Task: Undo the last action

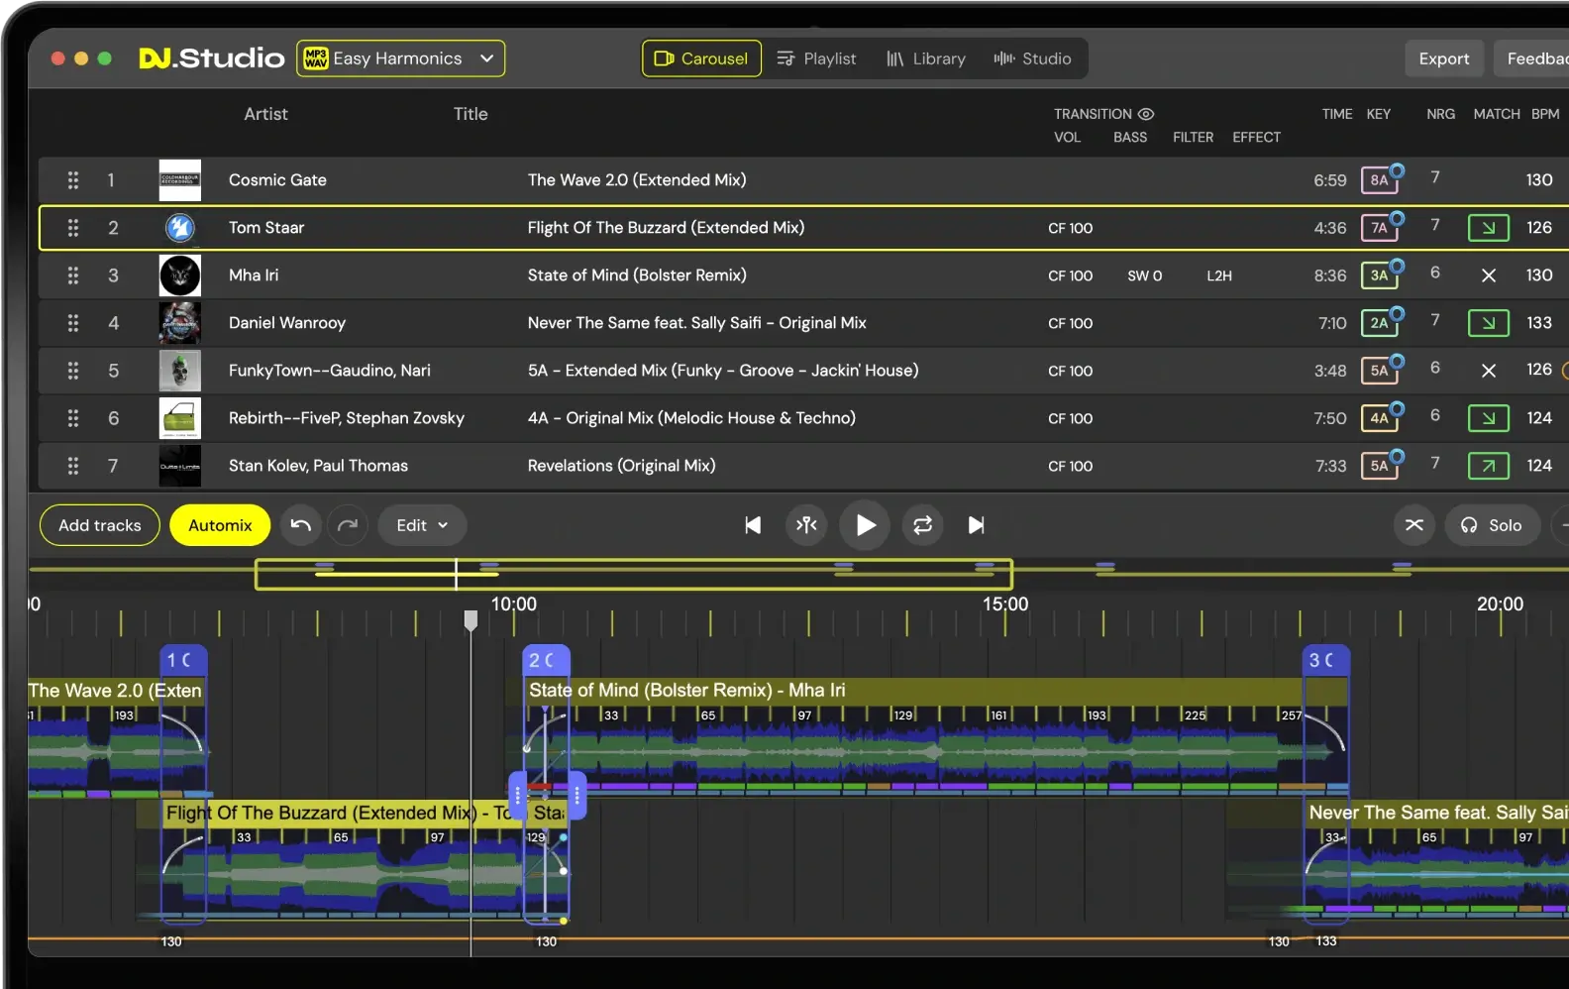Action: 301,525
